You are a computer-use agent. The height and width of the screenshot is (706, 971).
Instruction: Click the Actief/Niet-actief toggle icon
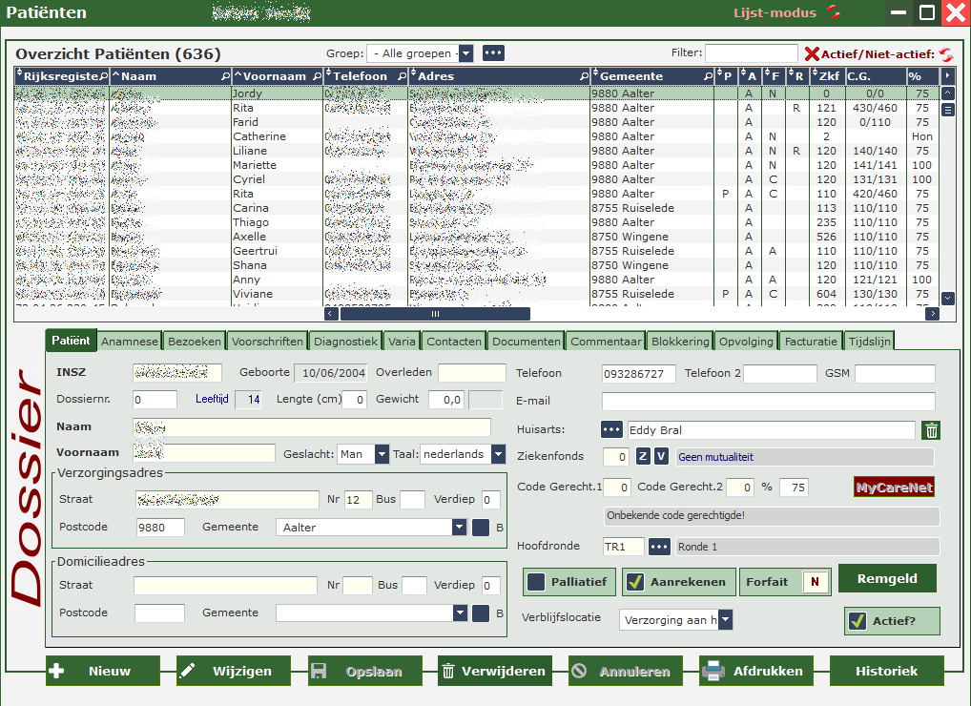click(946, 54)
